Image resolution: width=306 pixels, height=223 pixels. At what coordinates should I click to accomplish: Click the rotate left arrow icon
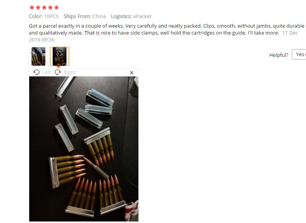point(36,72)
